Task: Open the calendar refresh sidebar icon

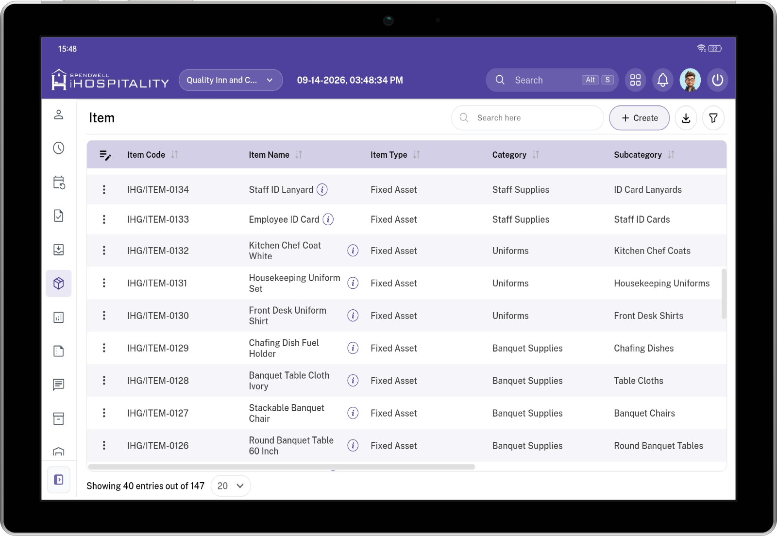Action: 59,182
